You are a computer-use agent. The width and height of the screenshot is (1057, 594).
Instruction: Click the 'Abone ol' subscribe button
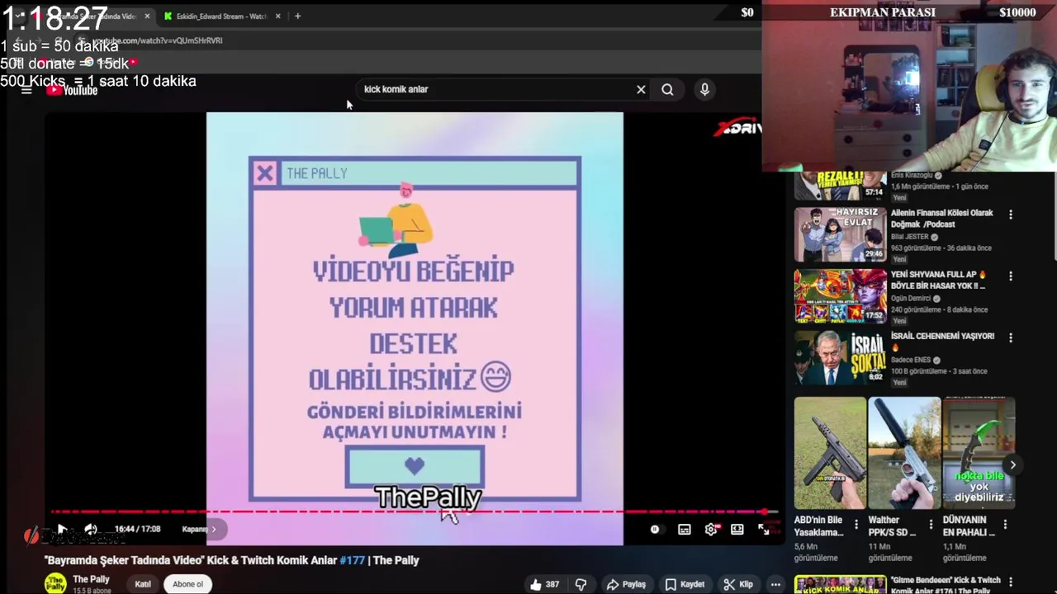(187, 584)
